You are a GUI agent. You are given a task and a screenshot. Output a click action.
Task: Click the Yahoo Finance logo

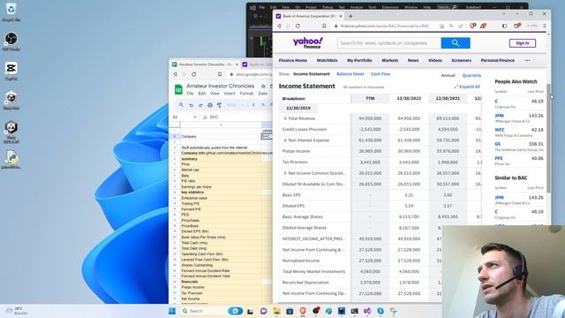[308, 42]
